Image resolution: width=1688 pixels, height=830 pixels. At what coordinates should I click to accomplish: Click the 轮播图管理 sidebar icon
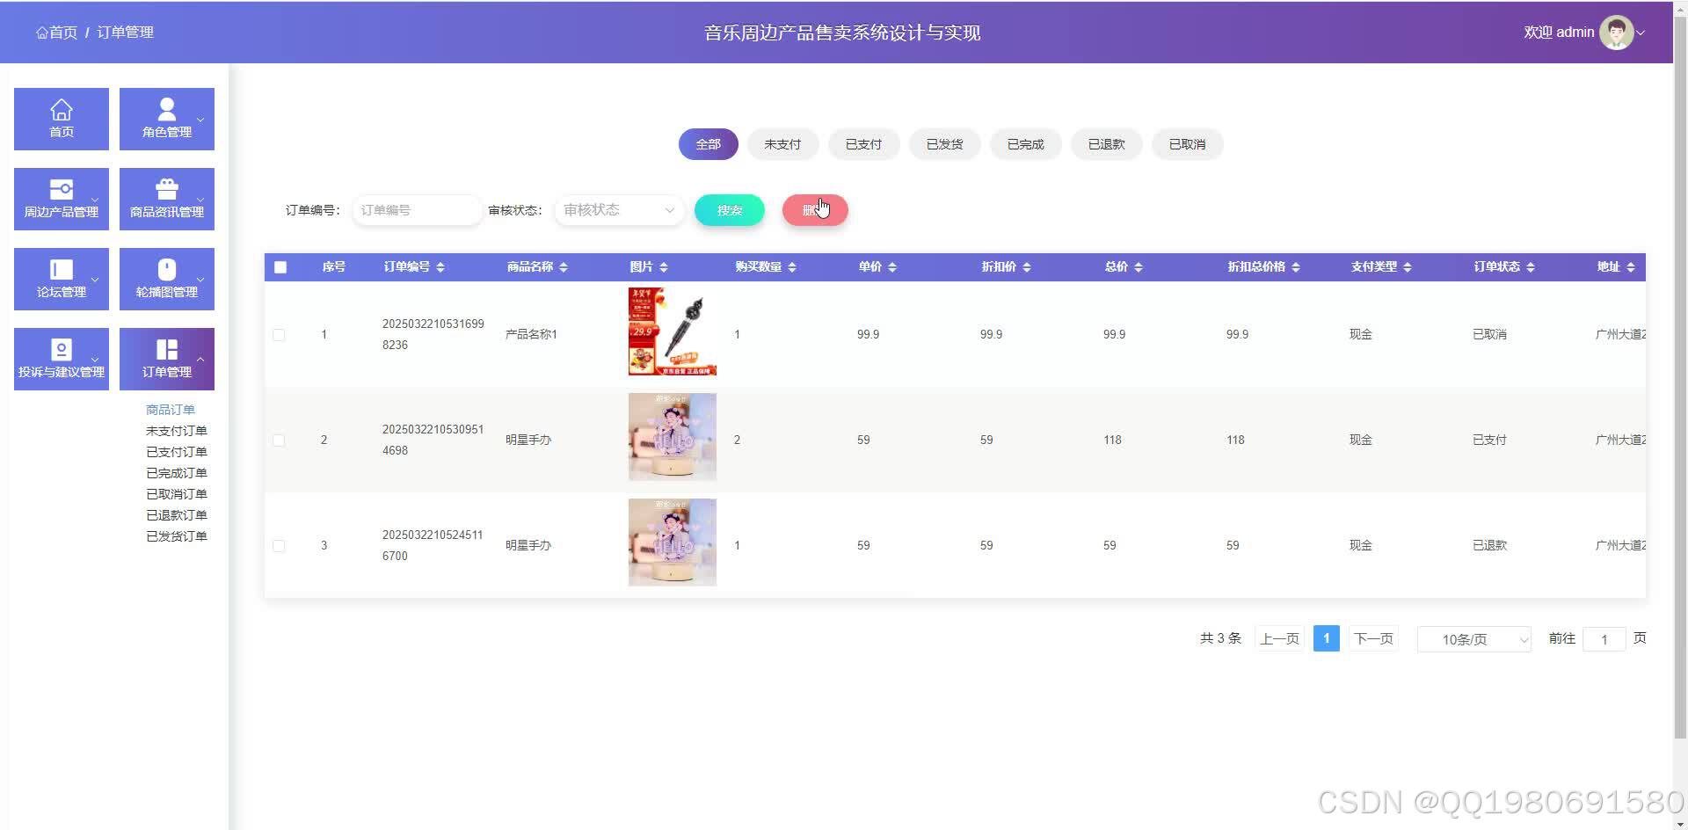(x=166, y=278)
